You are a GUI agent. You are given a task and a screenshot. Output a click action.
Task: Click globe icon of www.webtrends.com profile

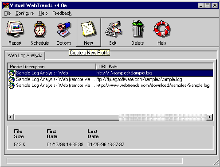pos(12,85)
